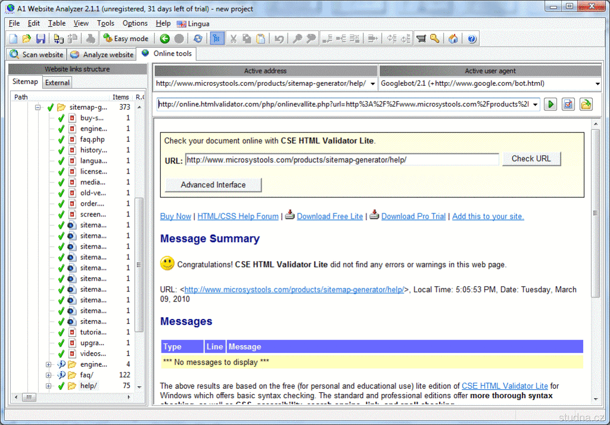This screenshot has height=425, width=610.
Task: Click the green Back arrow icon
Action: [x=165, y=39]
